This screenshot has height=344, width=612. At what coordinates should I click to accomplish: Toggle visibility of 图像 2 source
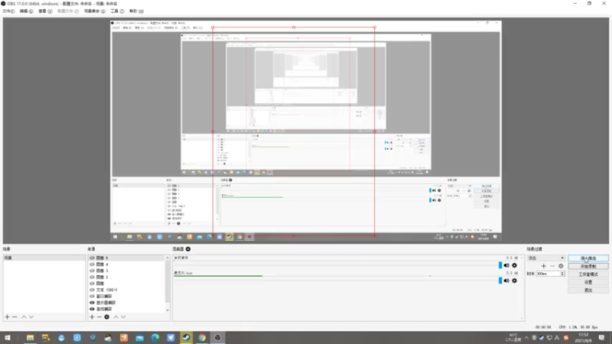coord(92,277)
